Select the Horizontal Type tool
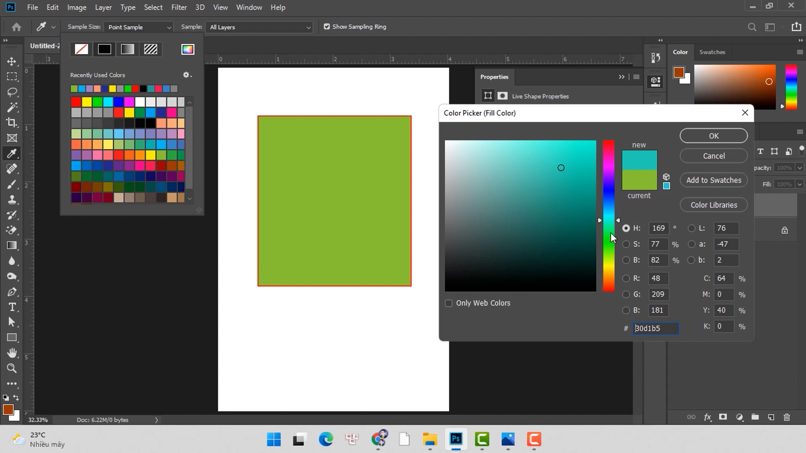 pos(12,307)
